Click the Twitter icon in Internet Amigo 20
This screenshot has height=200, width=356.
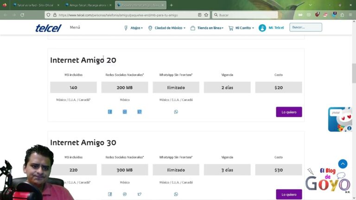140,112
